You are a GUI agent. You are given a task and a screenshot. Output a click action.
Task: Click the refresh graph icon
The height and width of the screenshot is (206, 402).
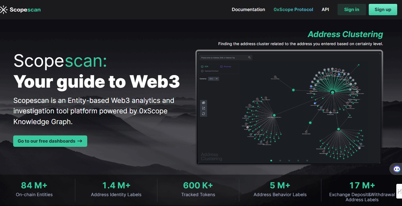click(x=204, y=114)
